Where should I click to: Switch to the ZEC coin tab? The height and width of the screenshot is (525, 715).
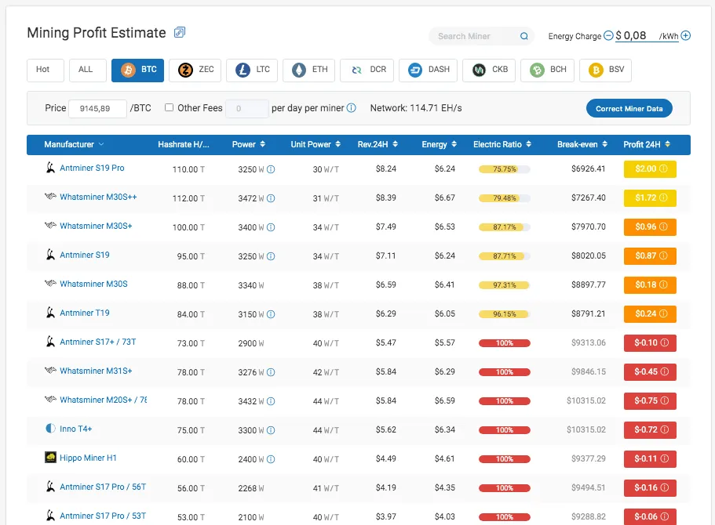(x=195, y=70)
